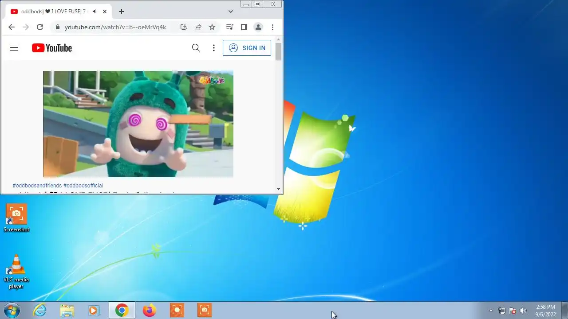Click the #oddbodsofficial hashtag link
568x319 pixels.
click(83, 186)
